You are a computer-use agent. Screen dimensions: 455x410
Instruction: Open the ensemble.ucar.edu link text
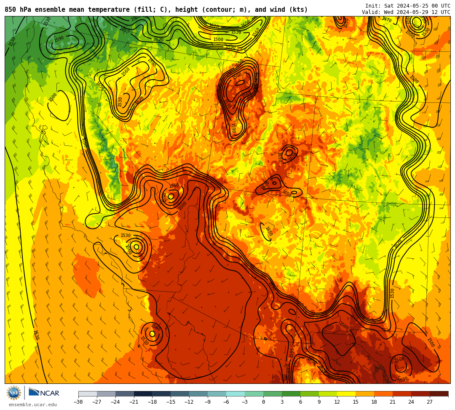pos(33,405)
